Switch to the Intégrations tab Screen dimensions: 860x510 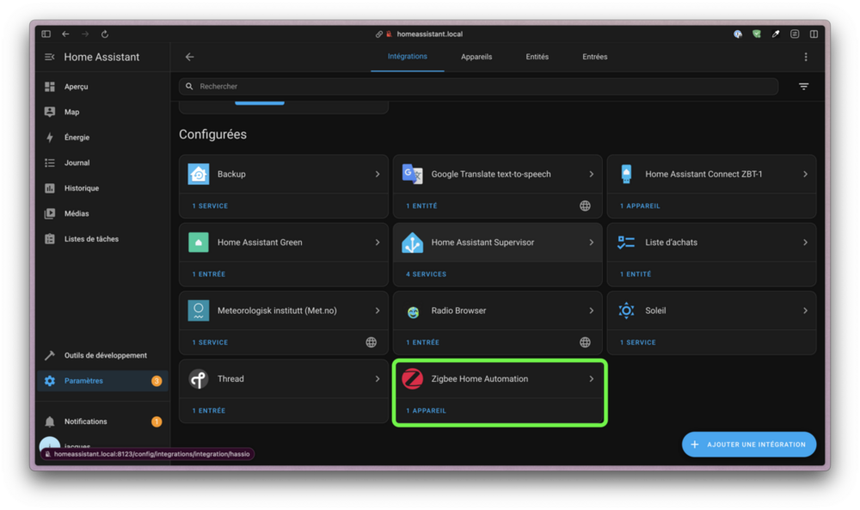pos(408,57)
